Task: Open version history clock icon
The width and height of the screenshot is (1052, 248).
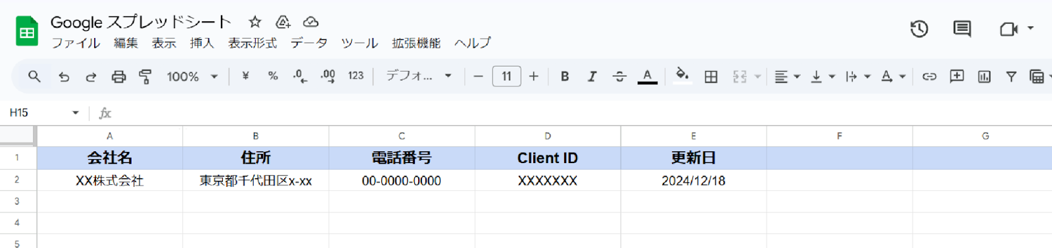Action: (919, 29)
